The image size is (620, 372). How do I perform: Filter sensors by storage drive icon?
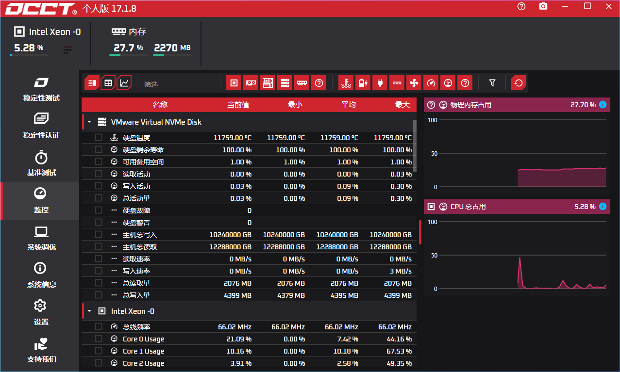click(x=285, y=83)
